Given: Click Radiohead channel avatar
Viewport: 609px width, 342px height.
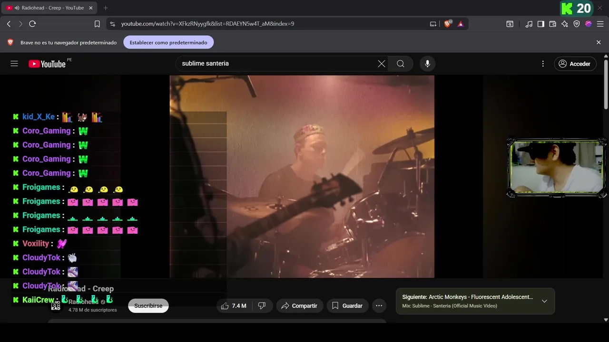Looking at the screenshot, I should [56, 306].
